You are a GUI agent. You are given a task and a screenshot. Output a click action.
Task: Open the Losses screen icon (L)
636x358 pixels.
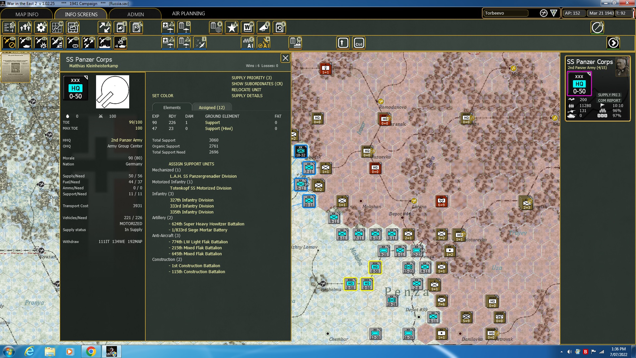(25, 28)
